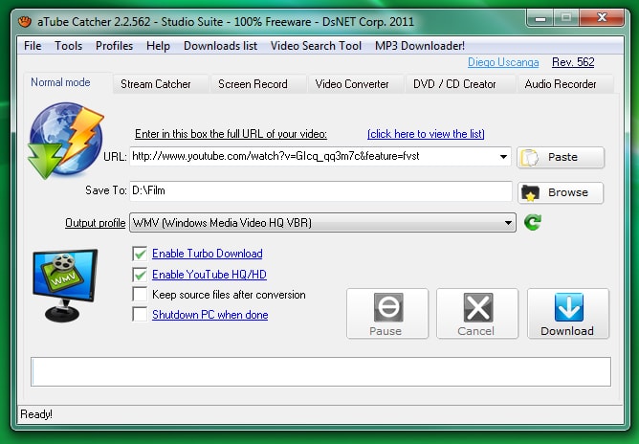Click the green refresh arrow beside Output profile
The height and width of the screenshot is (444, 639).
point(533,222)
